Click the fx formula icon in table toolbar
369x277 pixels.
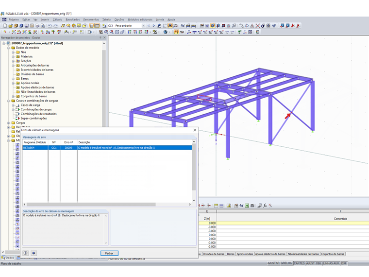pos(265,206)
